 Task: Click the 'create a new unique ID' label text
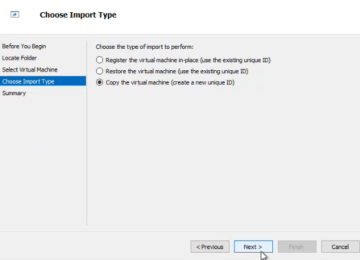pyautogui.click(x=202, y=82)
